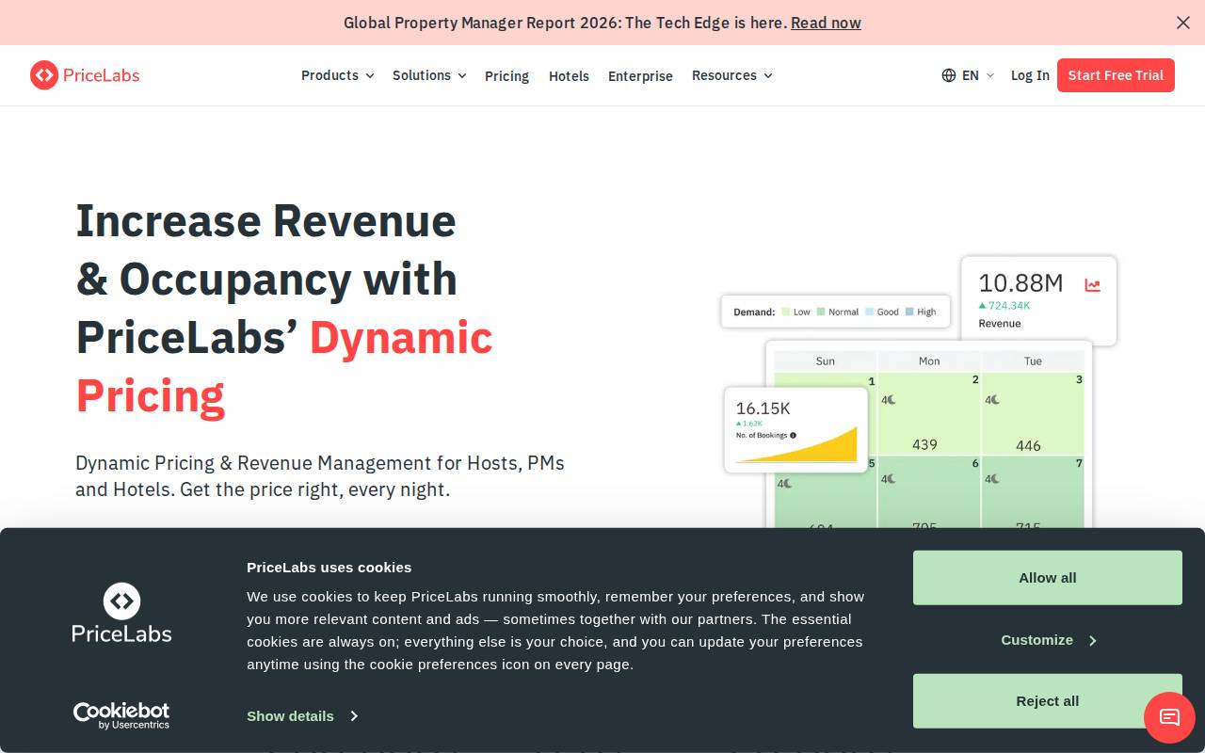Expand the Resources menu
Screen dimensions: 1205x753
click(x=732, y=75)
